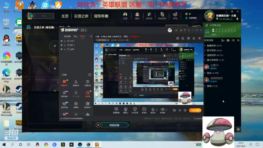Toggle visibility of 图片 1 source

click(x=61, y=45)
